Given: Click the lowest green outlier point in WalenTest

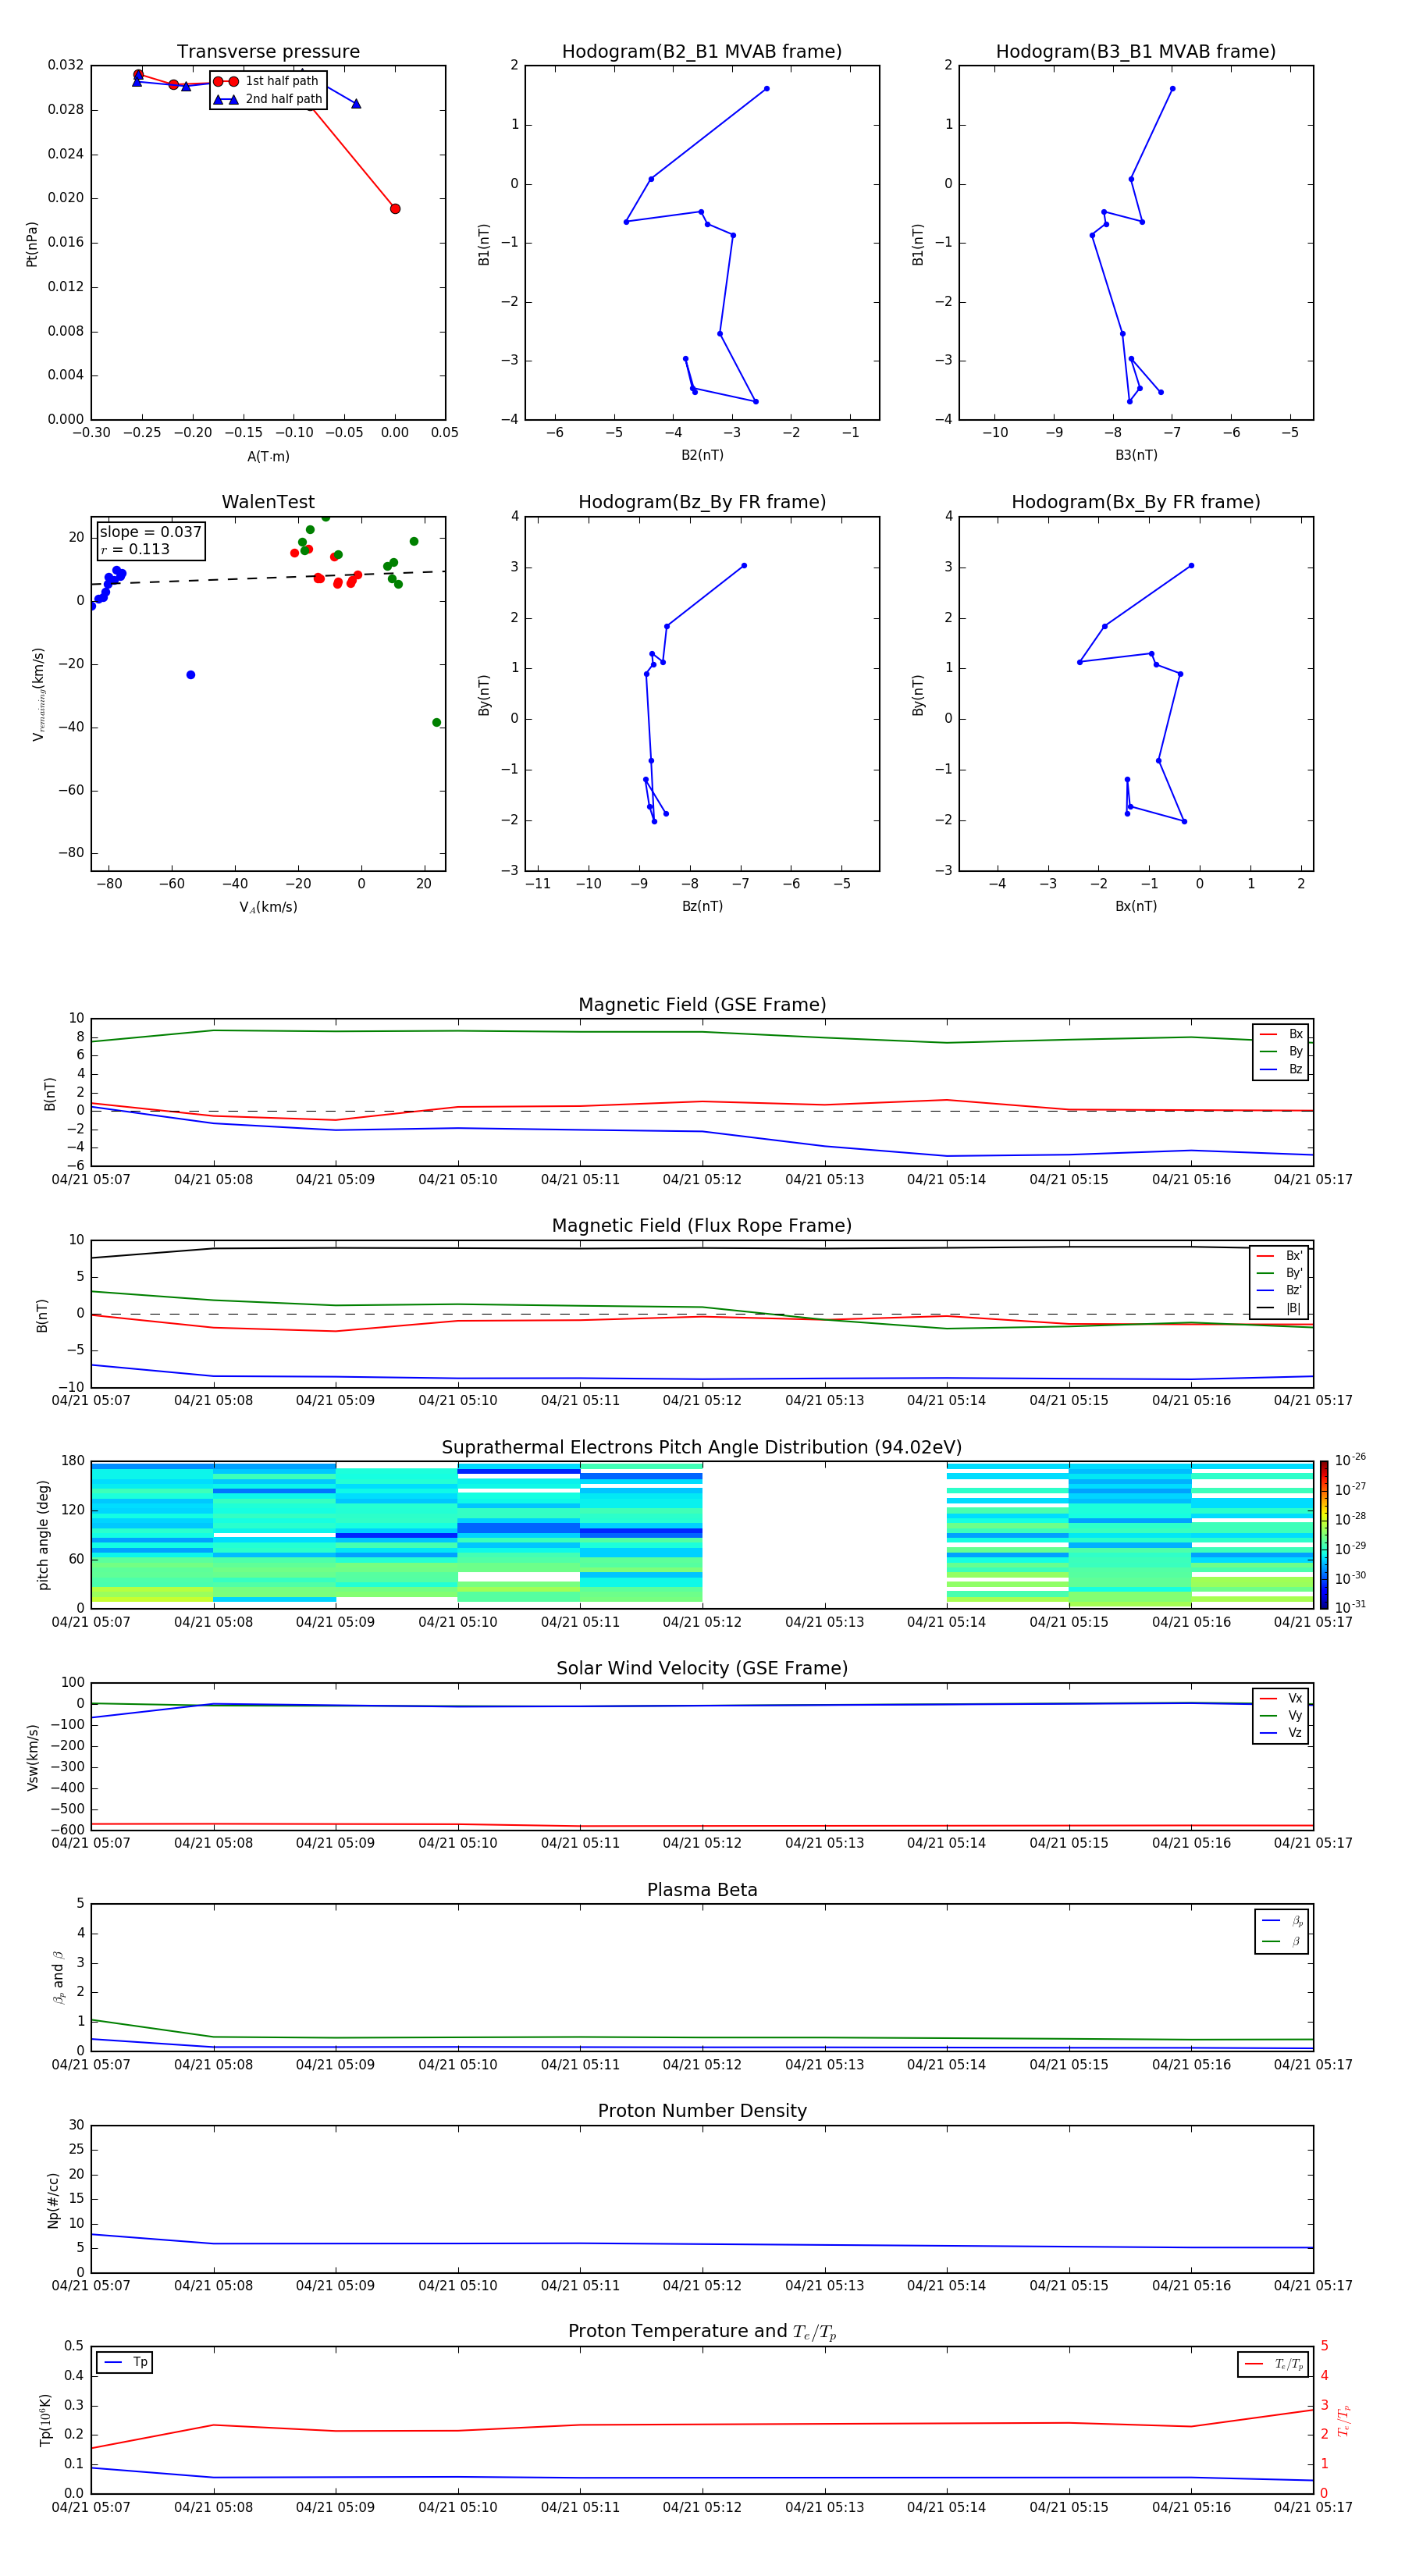Looking at the screenshot, I should click(436, 722).
